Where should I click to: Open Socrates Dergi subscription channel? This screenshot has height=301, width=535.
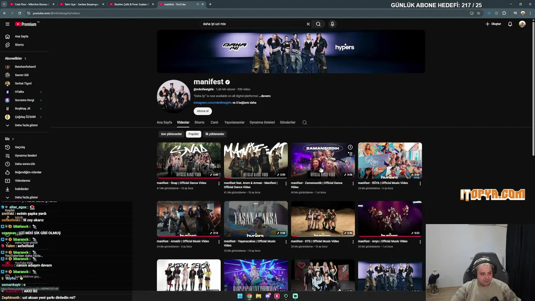point(24,100)
